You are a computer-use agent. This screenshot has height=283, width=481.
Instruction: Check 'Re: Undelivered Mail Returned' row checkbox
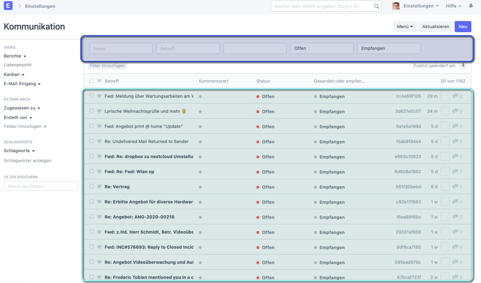[92, 141]
